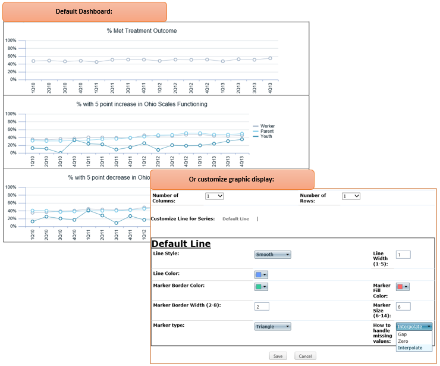This screenshot has width=440, height=366.
Task: Click the Default Line heading
Action: point(181,243)
